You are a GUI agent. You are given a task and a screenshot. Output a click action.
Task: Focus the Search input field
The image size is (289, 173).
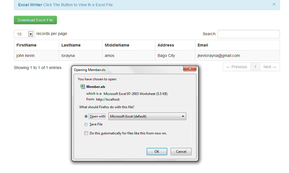point(249,34)
